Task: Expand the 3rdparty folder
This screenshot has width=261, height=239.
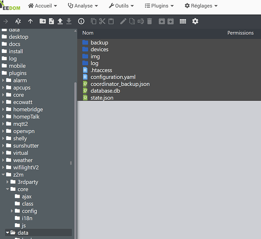Action: point(7,182)
